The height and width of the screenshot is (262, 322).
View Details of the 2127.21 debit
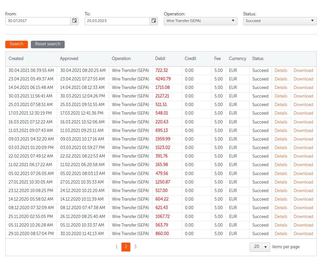coord(281,96)
